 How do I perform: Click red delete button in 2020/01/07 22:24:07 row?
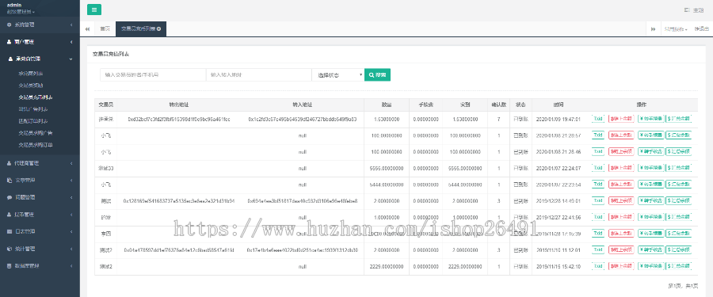pyautogui.click(x=621, y=168)
